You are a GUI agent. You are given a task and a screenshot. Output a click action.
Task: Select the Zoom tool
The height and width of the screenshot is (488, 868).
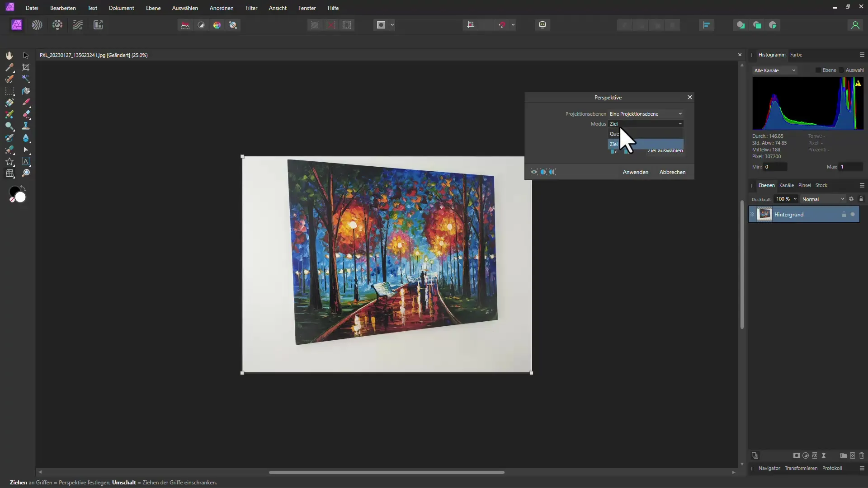click(26, 173)
